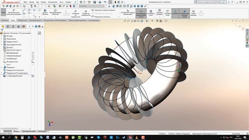
Task: Open the PropertyManager tab icon
Action: click(x=8, y=26)
